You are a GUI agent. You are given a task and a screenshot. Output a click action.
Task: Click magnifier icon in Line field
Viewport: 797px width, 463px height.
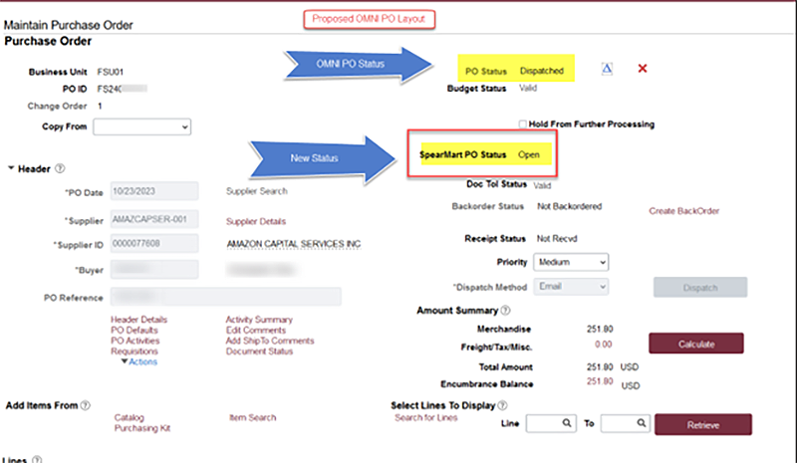(566, 424)
